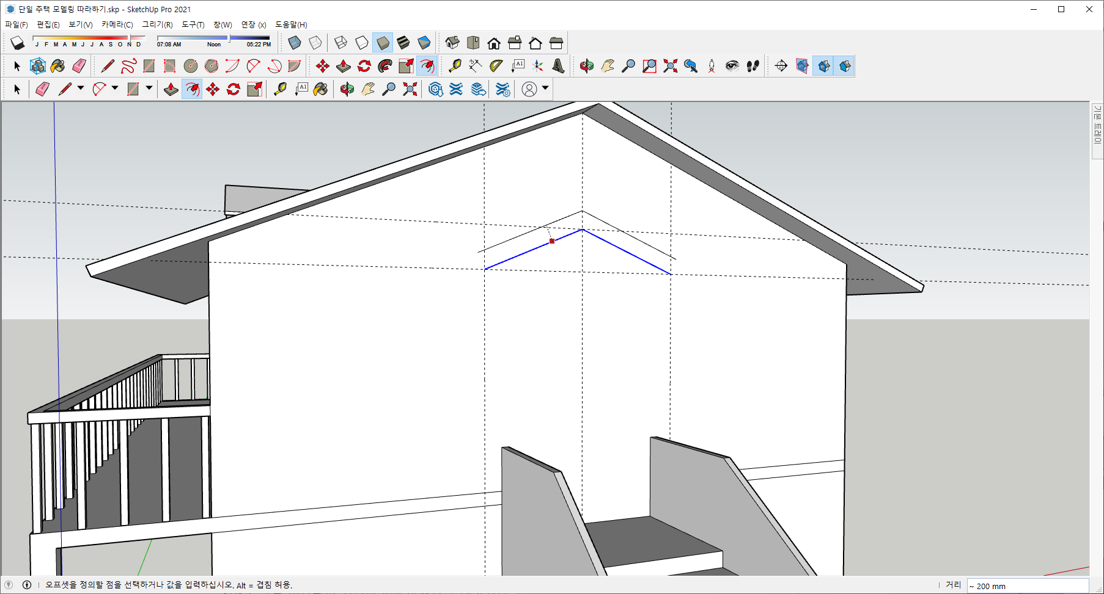Toggle the active Shaded style
The width and height of the screenshot is (1104, 594).
click(x=383, y=43)
